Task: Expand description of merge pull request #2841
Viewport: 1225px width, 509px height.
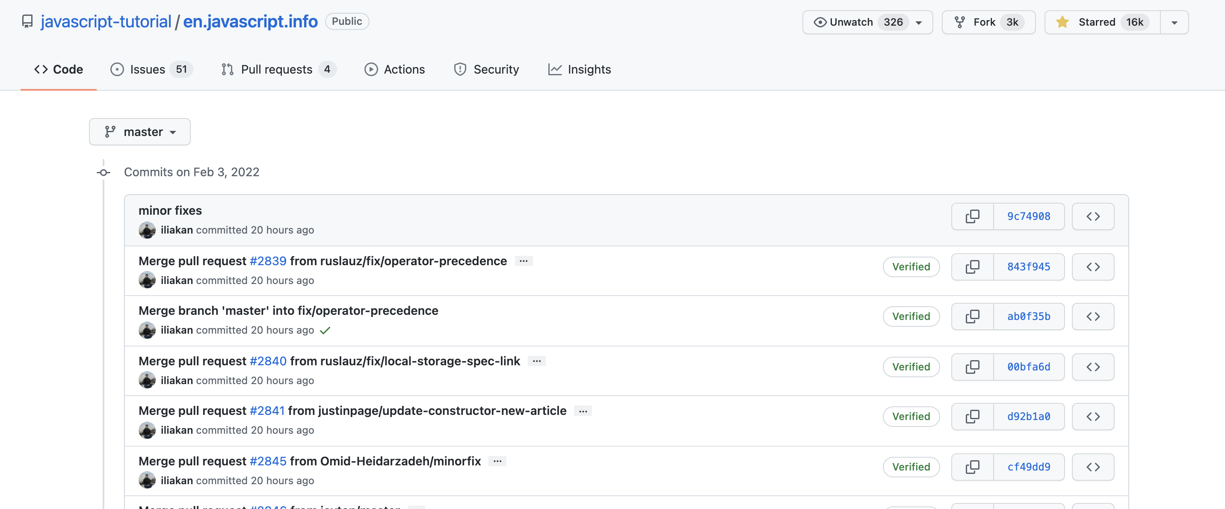Action: 583,411
